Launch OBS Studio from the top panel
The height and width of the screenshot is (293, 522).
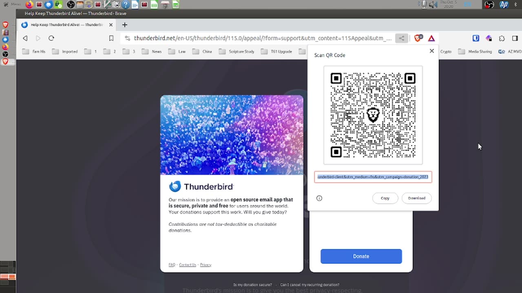71,5
